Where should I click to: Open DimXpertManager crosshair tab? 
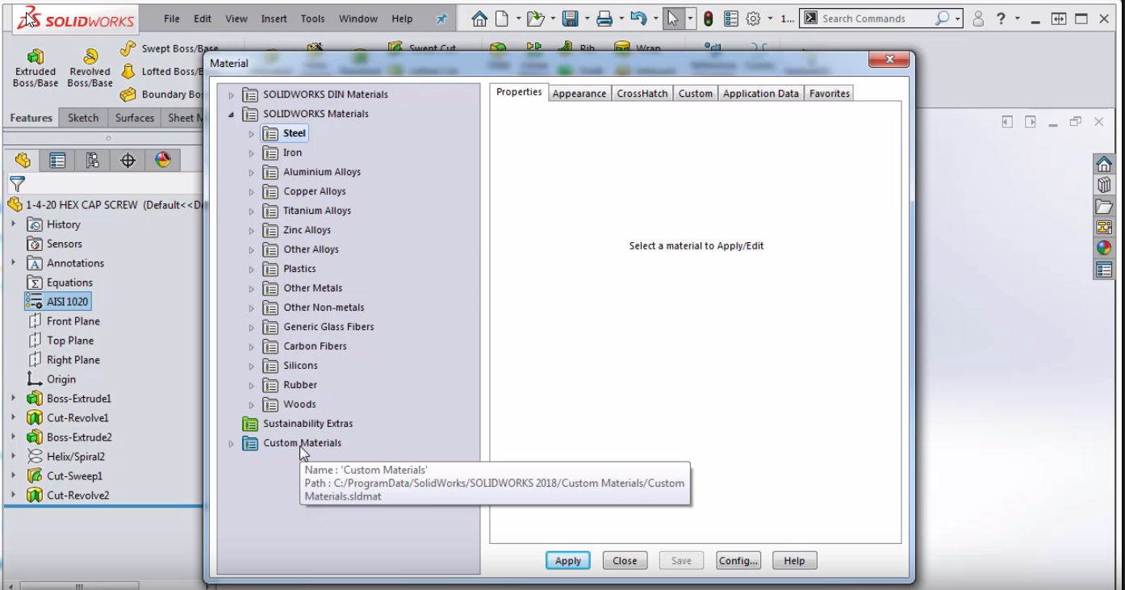128,161
